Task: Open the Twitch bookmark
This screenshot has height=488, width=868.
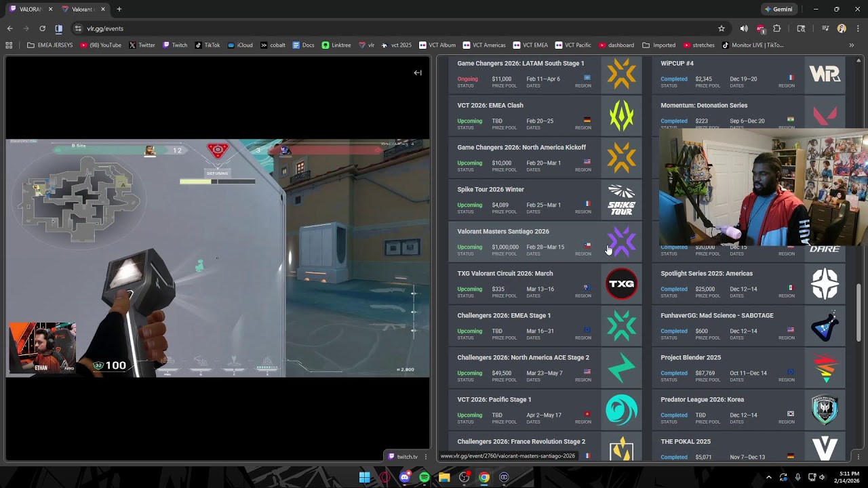Action: coord(175,45)
